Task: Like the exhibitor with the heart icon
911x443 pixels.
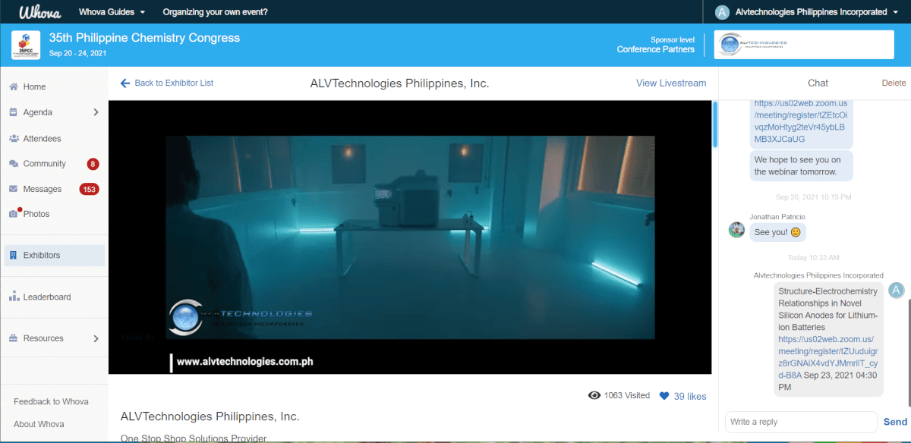Action: pyautogui.click(x=664, y=396)
